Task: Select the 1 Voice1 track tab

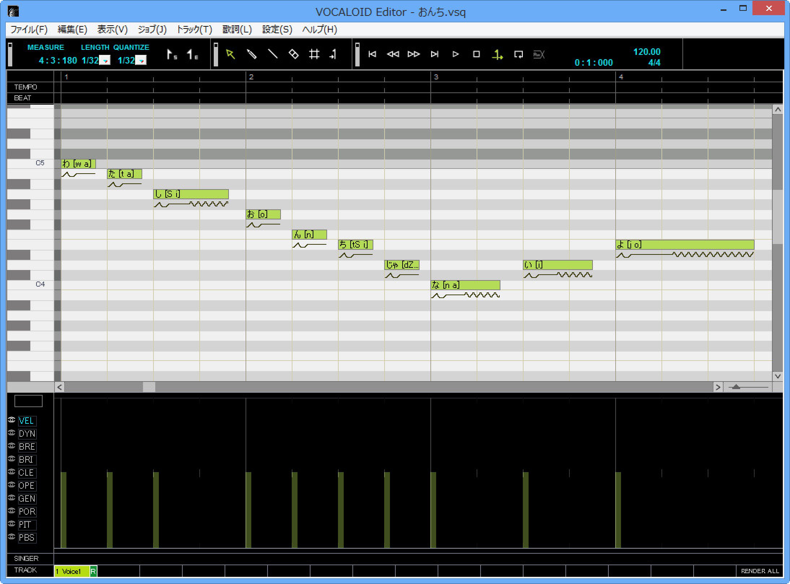Action: (x=71, y=571)
